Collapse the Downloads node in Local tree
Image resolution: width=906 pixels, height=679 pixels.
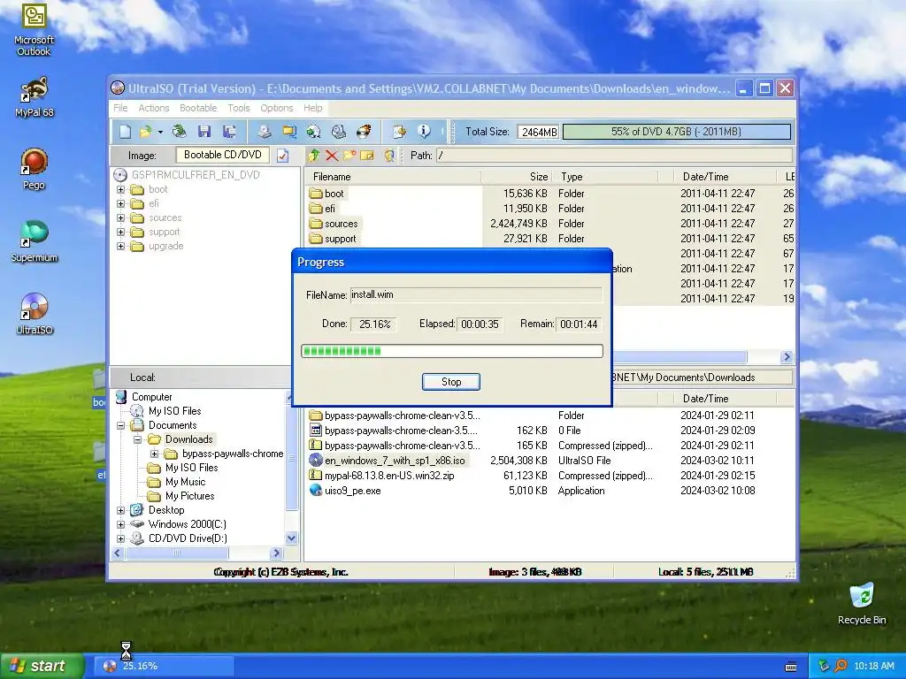137,439
